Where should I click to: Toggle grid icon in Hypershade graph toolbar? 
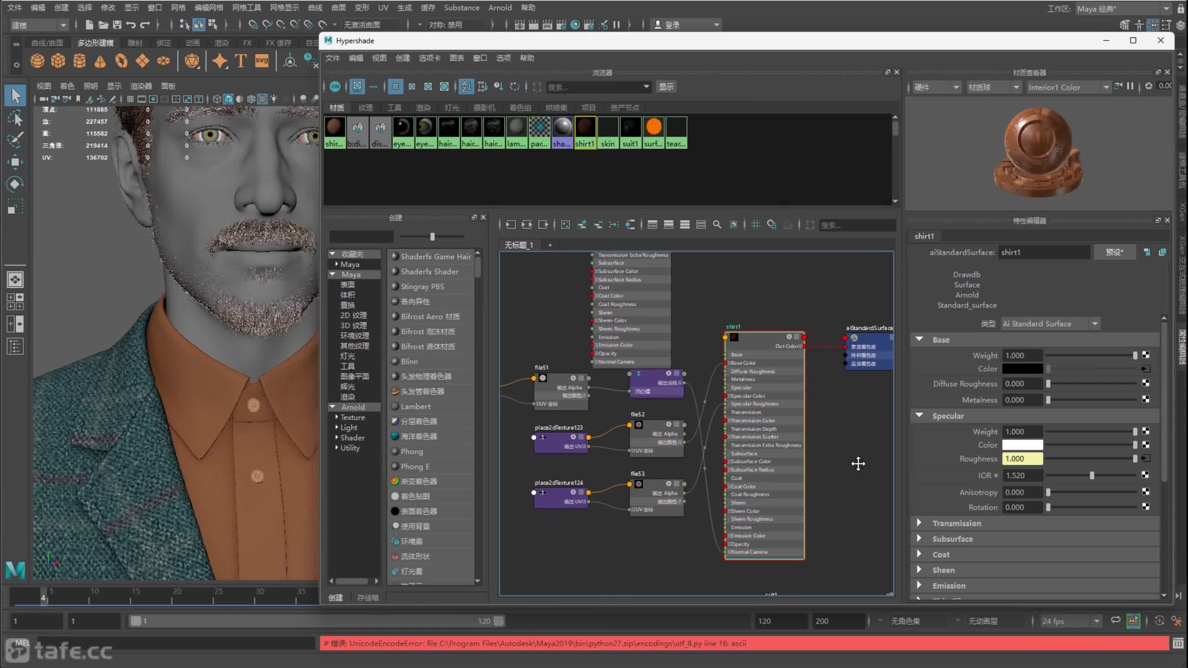(x=755, y=225)
